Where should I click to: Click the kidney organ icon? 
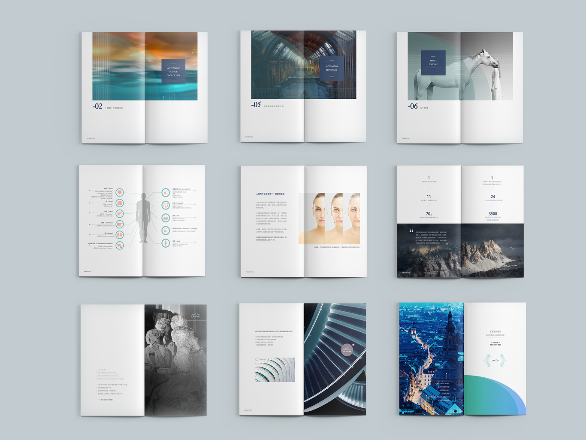click(x=120, y=235)
